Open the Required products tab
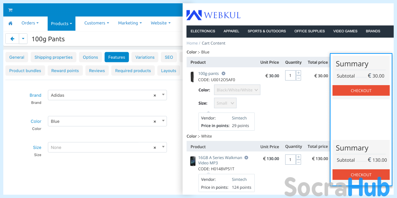 (133, 71)
